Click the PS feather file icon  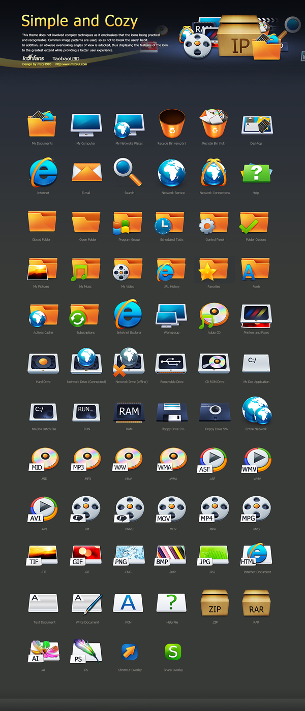(86, 652)
